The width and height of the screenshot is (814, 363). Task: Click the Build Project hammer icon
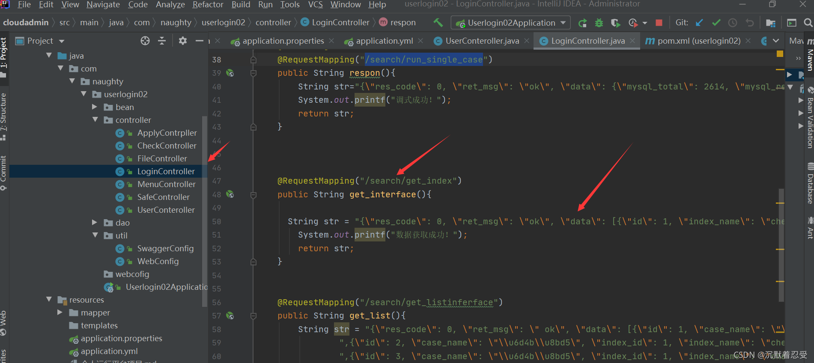(438, 22)
